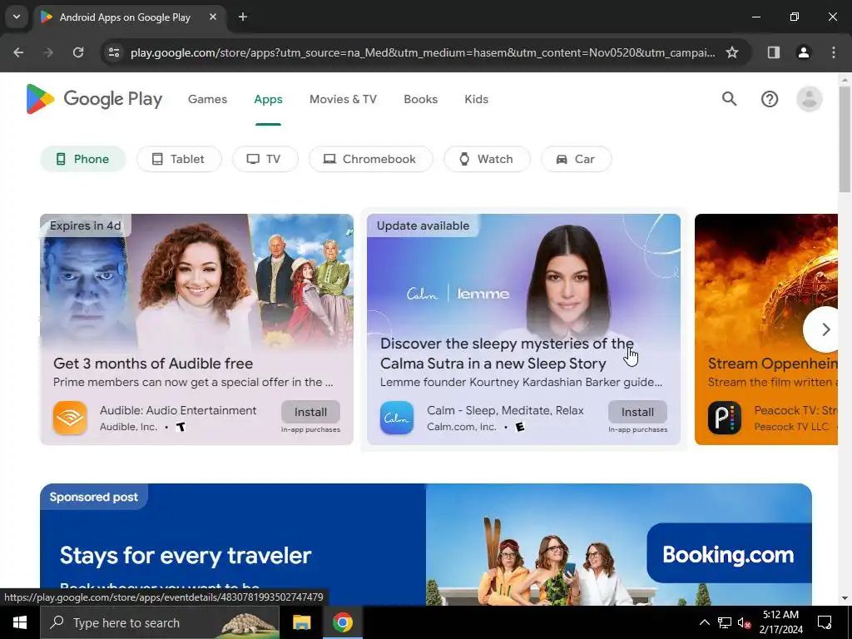Click the Google Play logo

[94, 99]
